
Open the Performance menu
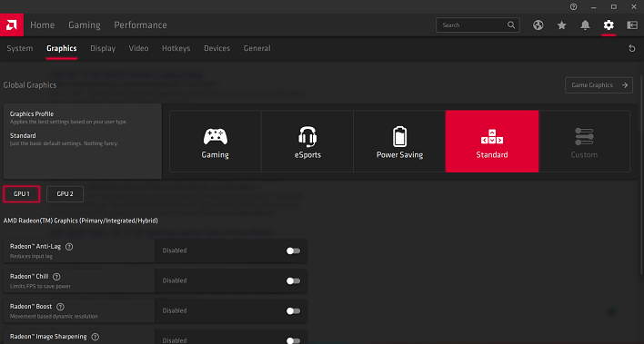pyautogui.click(x=140, y=25)
